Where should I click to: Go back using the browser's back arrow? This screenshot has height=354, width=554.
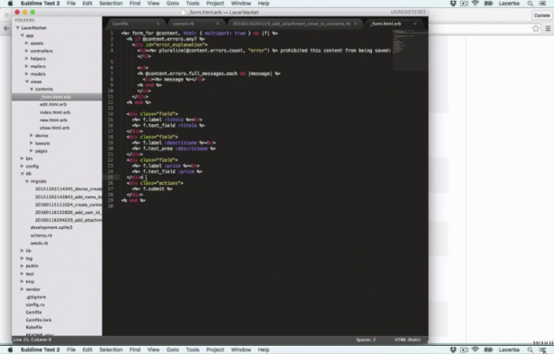6,28
